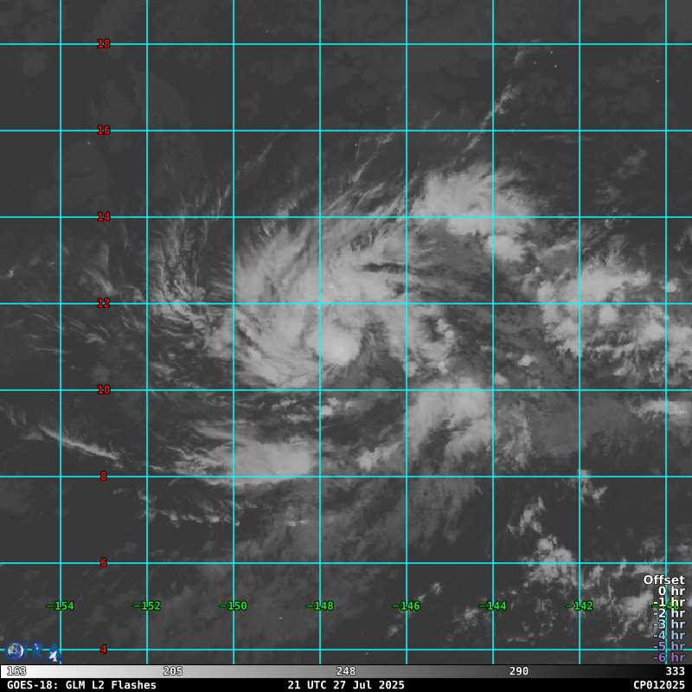
Task: Click the GOES-18: GLM L2 Flashes title
Action: pyautogui.click(x=81, y=685)
